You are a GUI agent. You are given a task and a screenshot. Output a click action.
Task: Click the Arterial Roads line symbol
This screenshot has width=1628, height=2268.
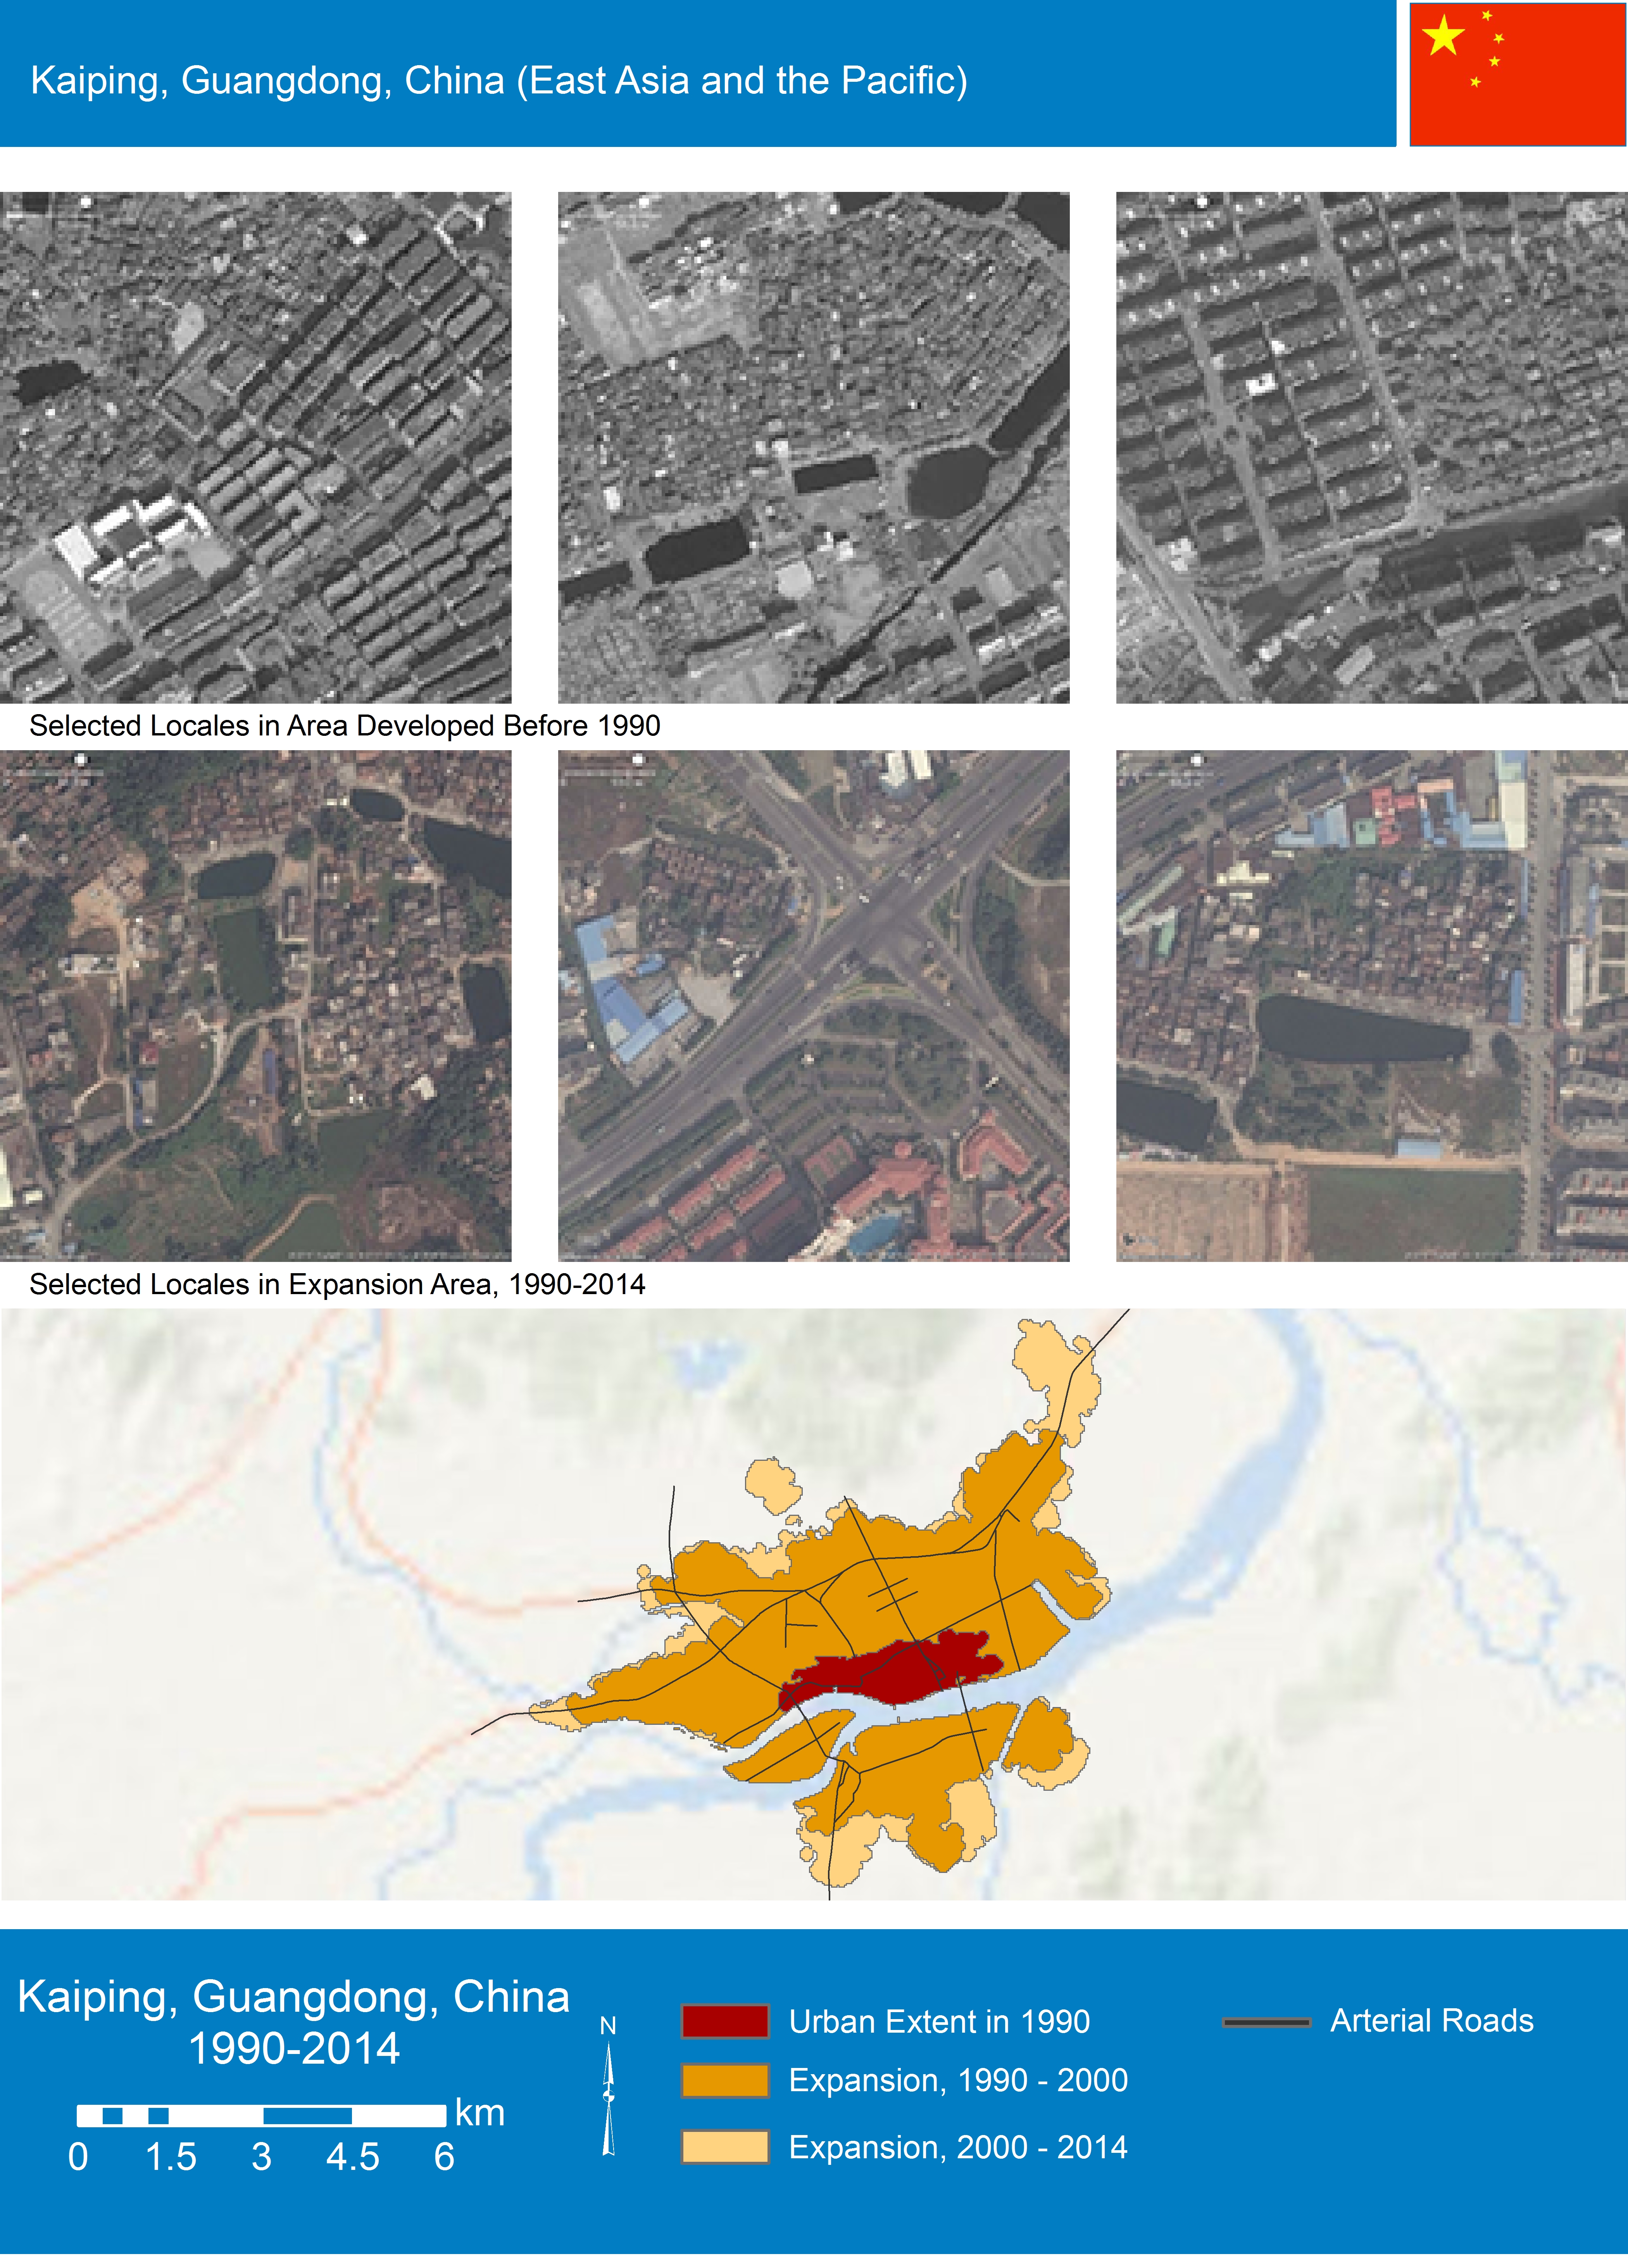coord(1266,2022)
